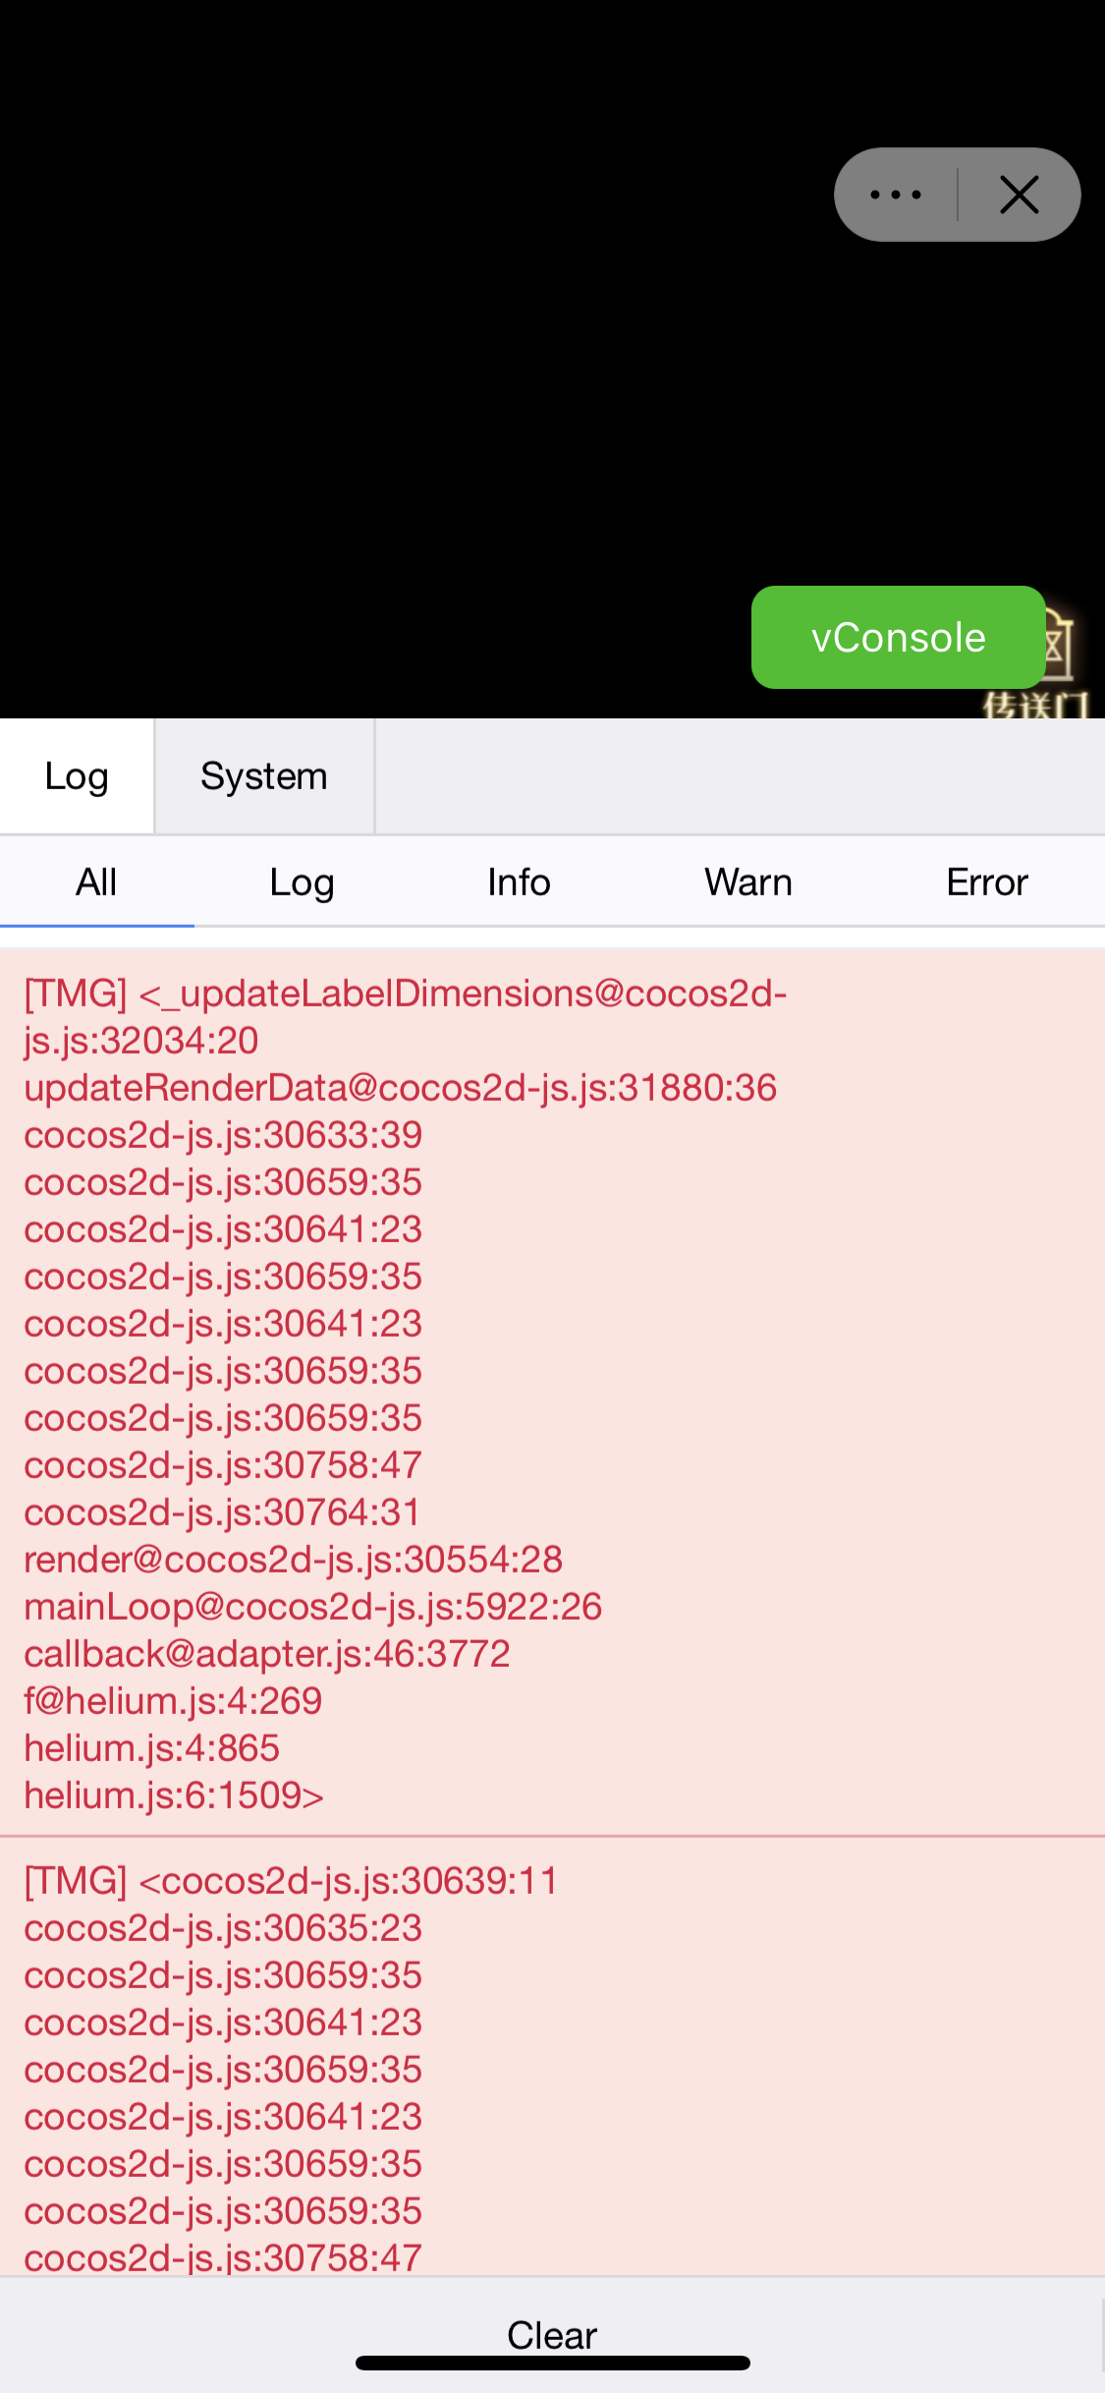Click the mainLoop@cocos2d-js.js:5922:26 line
Image resolution: width=1105 pixels, height=2394 pixels.
pyautogui.click(x=313, y=1607)
